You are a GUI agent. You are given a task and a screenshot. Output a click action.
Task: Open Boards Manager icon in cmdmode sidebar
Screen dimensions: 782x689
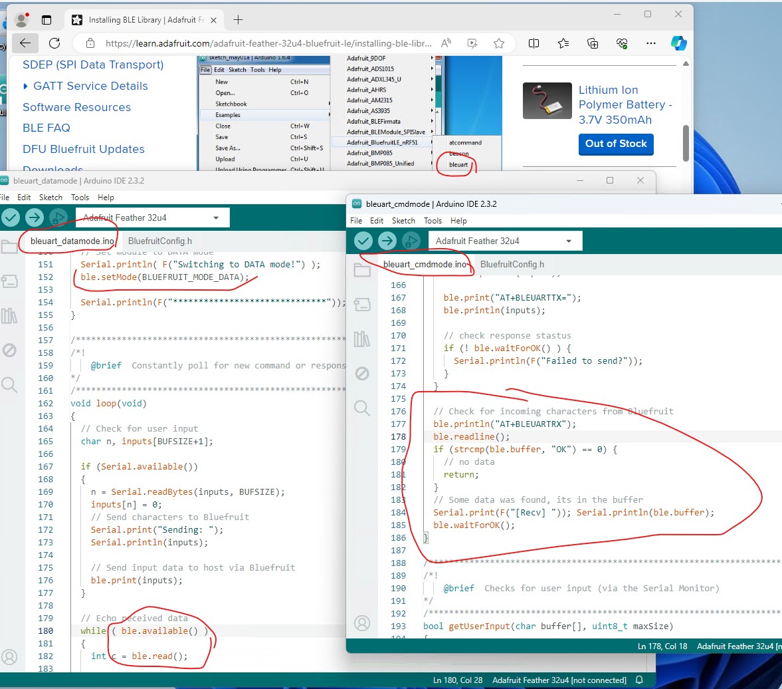[x=362, y=304]
